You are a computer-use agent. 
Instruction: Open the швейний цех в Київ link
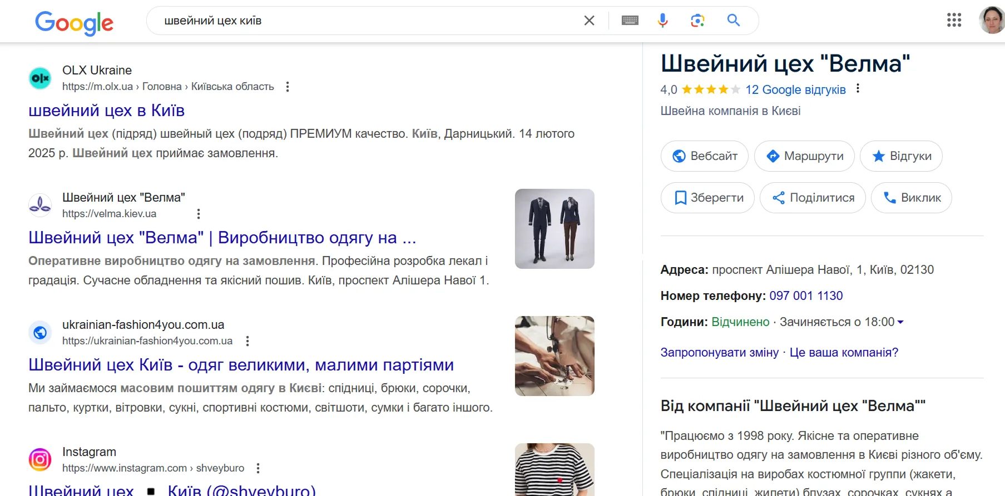point(106,111)
